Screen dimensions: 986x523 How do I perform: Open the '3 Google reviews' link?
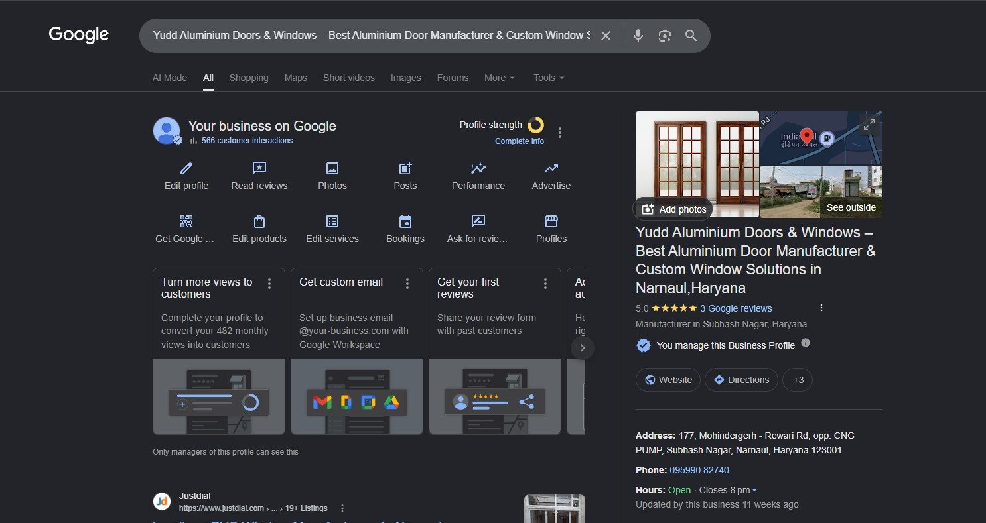coord(736,308)
